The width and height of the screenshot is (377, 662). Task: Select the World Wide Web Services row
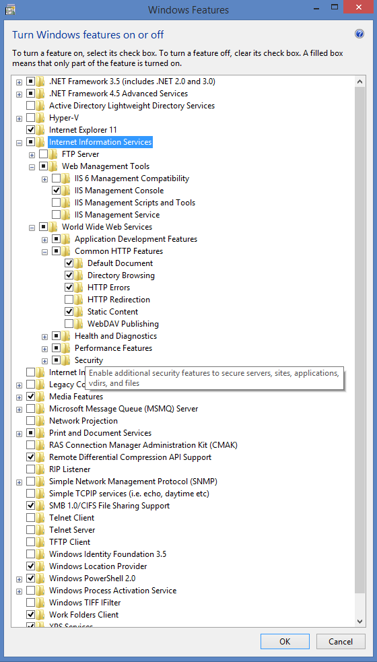[x=107, y=227]
